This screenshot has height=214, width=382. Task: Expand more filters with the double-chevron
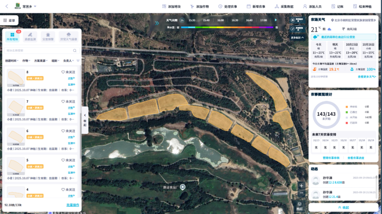point(78,61)
